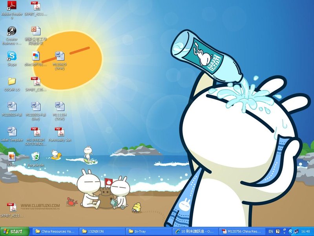Screen dimensions: 314x236
Task: Switch to M120756 China Res... PDF window
Action: coord(242,231)
